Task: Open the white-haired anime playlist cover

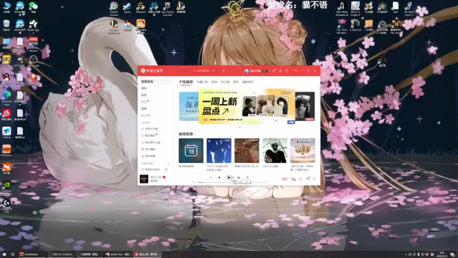Action: click(x=275, y=151)
